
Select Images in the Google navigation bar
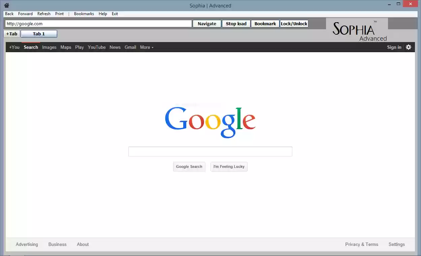pos(49,47)
